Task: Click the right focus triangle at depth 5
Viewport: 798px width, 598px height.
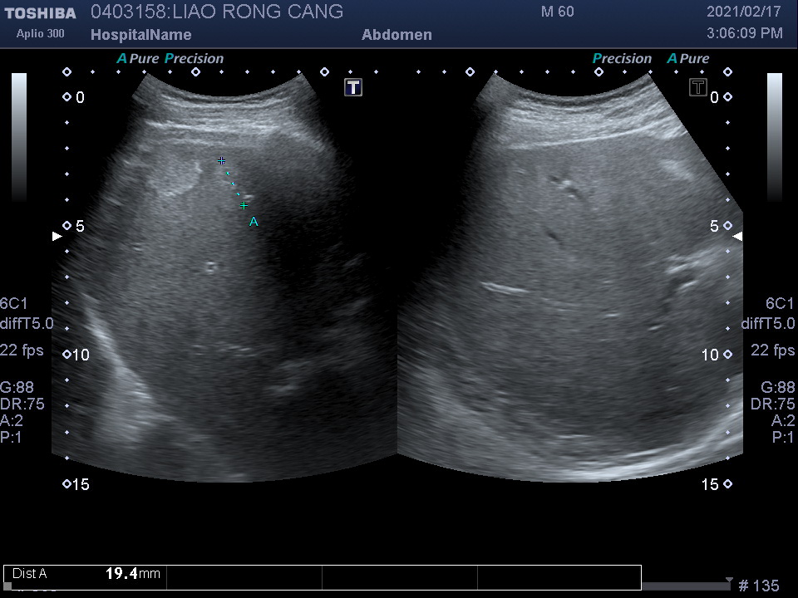Action: point(737,236)
